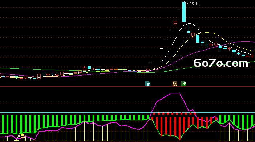Select the tall cyan candlestick at the peak
255x142 pixels.
[x=184, y=12]
